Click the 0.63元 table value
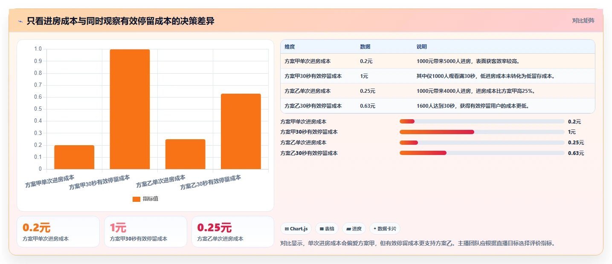This screenshot has height=264, width=612. 368,106
